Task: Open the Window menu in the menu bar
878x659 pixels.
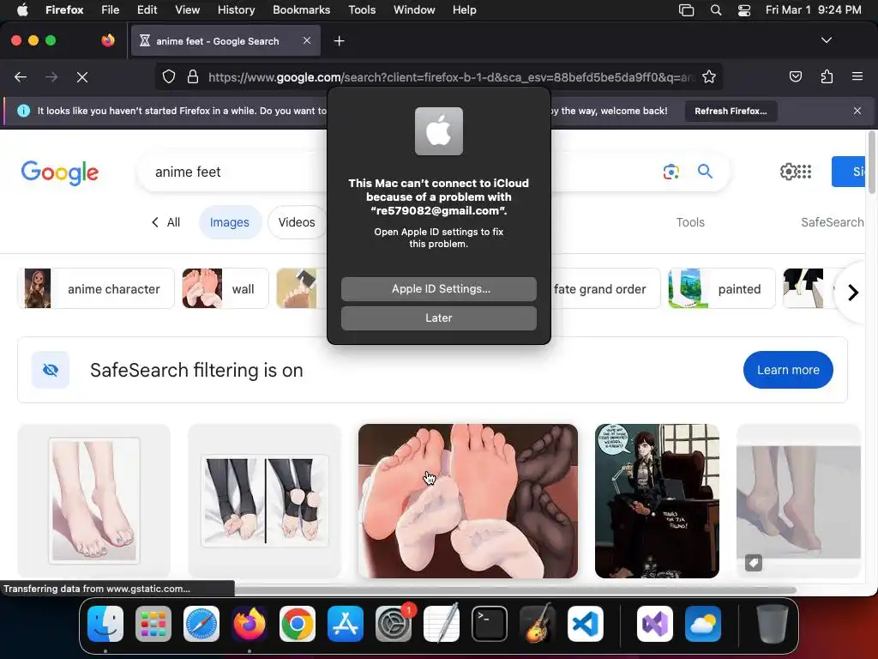Action: click(414, 9)
